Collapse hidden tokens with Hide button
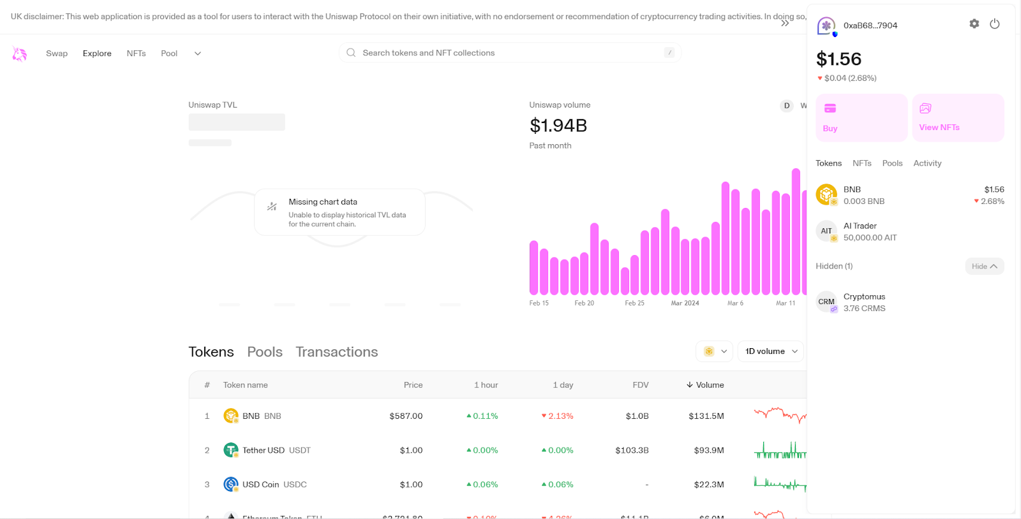 [x=984, y=267]
